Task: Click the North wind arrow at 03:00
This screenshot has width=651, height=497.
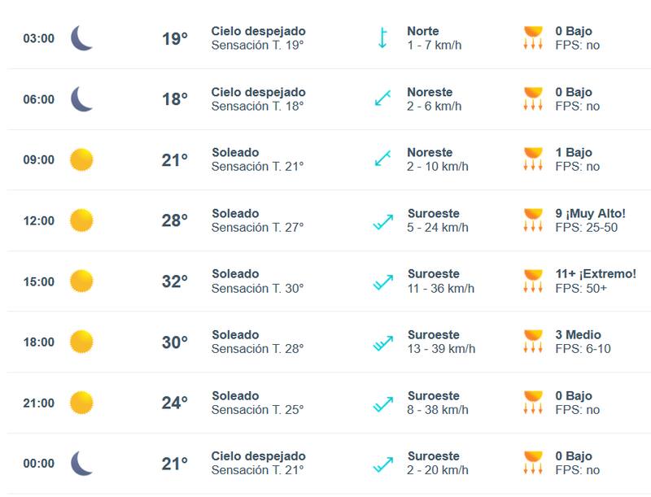Action: (x=382, y=38)
